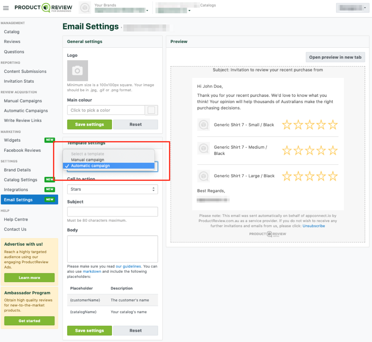Click the main colour input field
This screenshot has height=342, width=372.
106,110
